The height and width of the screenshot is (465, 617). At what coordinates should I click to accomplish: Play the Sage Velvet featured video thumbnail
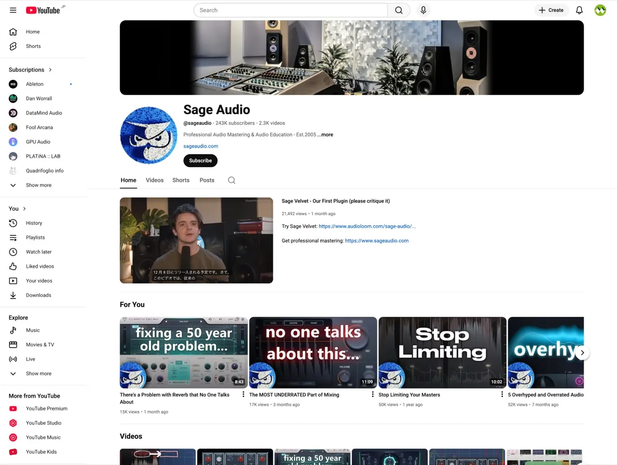[196, 240]
